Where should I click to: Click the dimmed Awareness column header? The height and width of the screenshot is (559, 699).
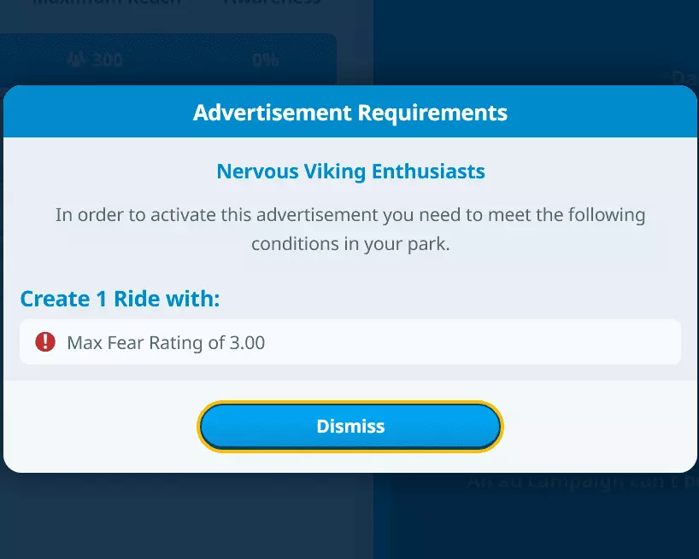coord(272,3)
